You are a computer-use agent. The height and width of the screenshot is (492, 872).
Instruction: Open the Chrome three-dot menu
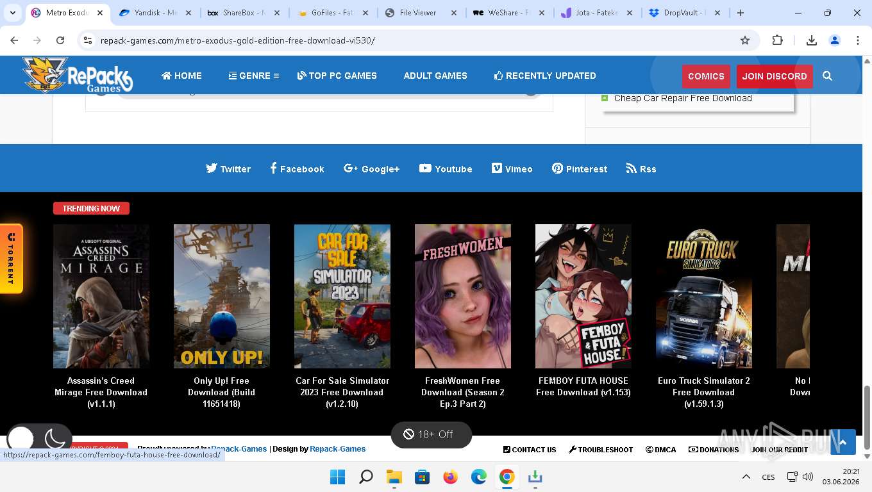[x=858, y=40]
